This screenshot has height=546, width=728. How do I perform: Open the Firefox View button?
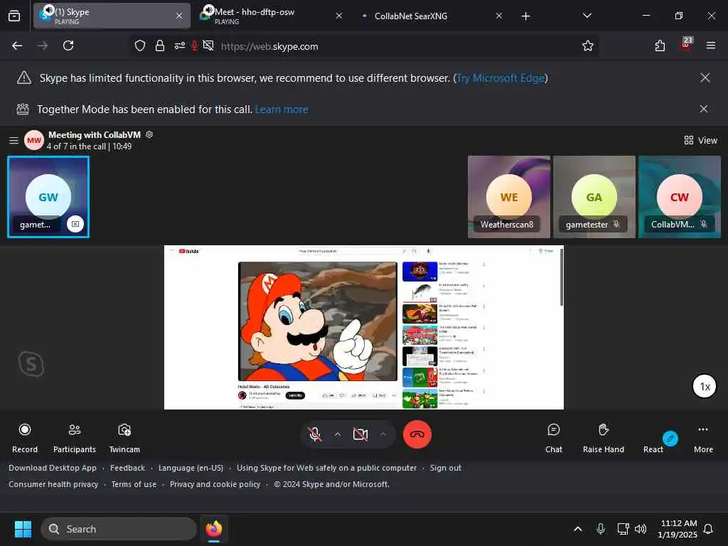coord(14,16)
